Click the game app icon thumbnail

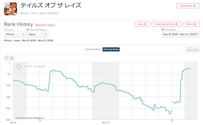tap(10, 9)
